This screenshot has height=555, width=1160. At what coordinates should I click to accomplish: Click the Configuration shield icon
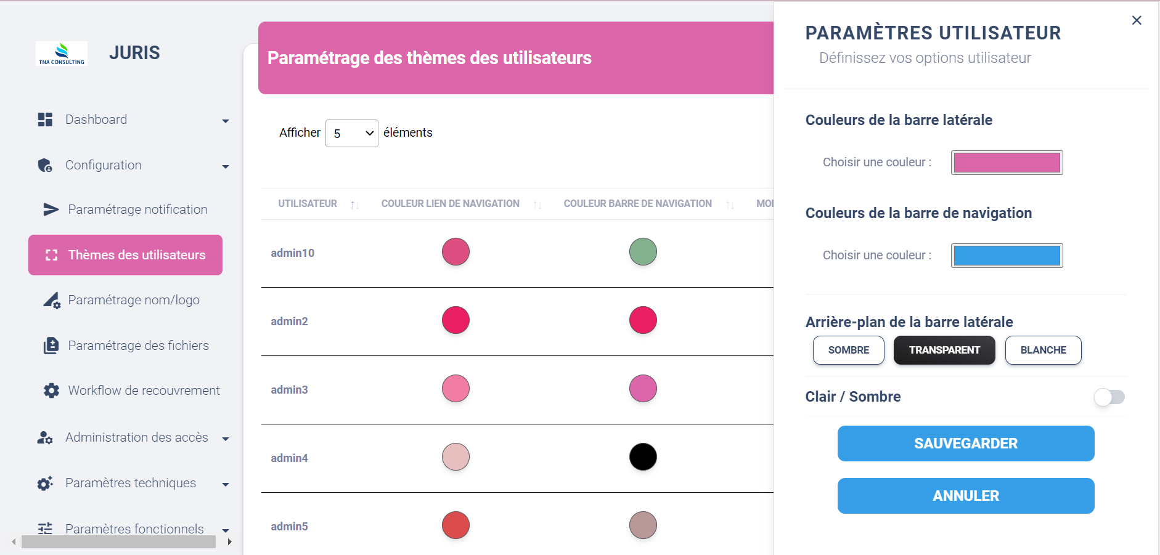(45, 165)
